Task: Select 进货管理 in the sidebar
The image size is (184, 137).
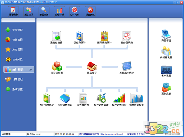Action: (x=14, y=30)
